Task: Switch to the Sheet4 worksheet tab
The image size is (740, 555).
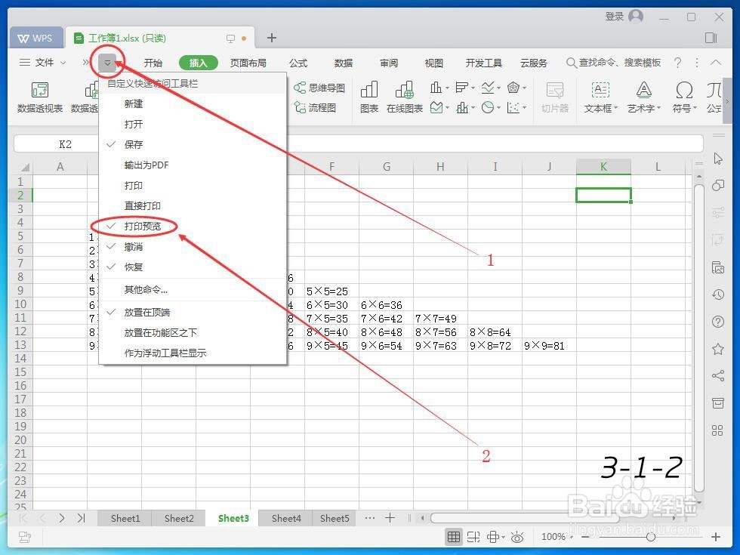Action: tap(285, 518)
